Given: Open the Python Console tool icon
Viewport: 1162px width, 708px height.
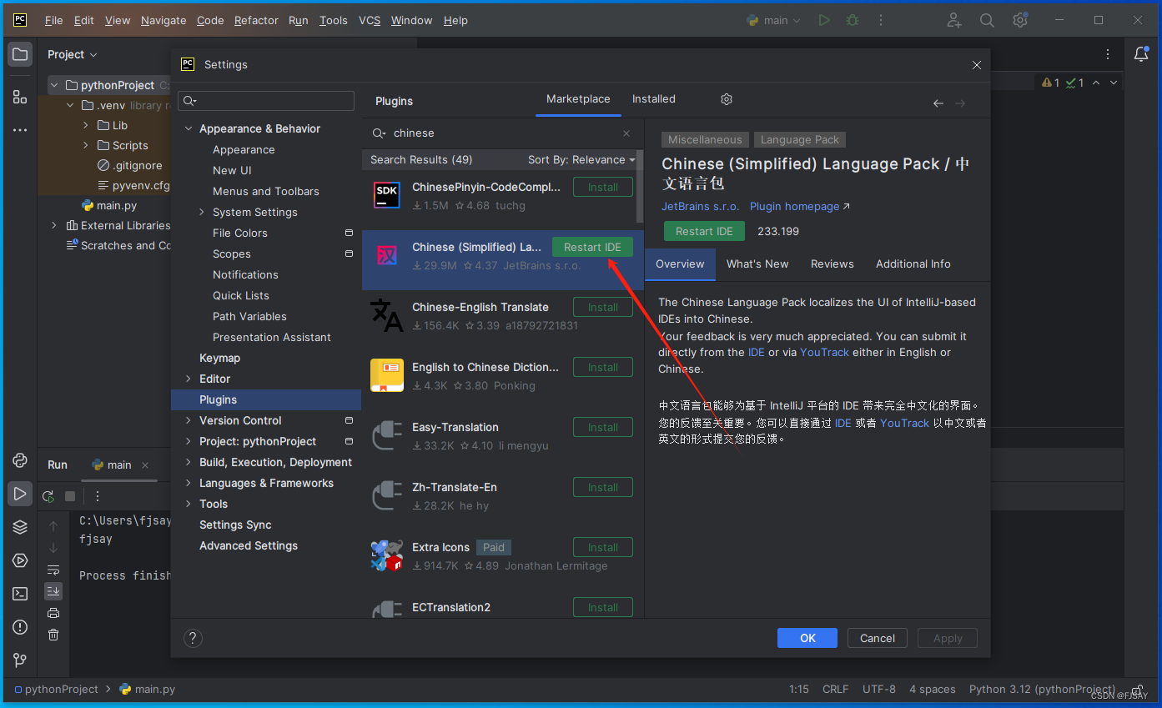Looking at the screenshot, I should pos(20,460).
